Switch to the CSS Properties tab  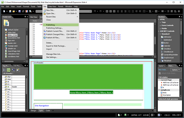coord(17,66)
